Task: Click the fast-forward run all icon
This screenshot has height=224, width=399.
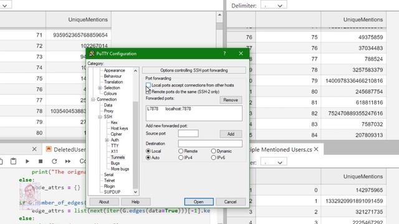Action: [x=68, y=161]
